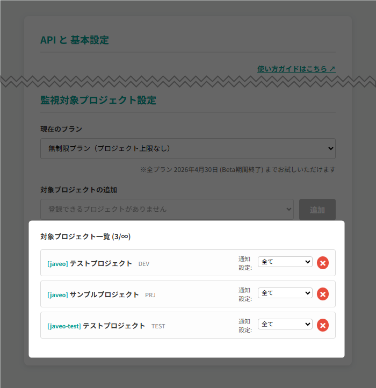Screen dimensions: 376x388
Task: Remove the DEV テストプロジェクト with red X
Action: (x=322, y=263)
